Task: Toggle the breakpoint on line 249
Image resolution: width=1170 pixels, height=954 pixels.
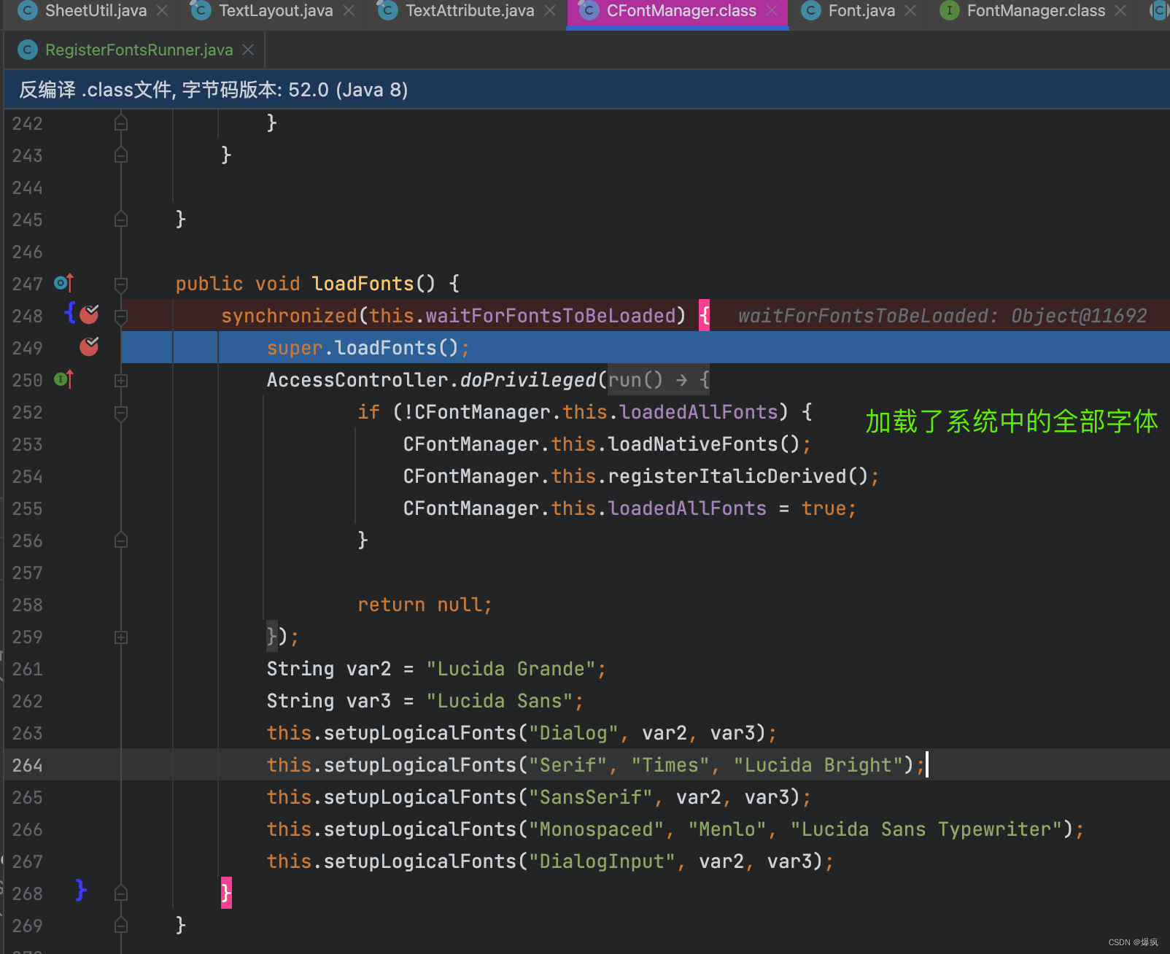Action: [x=89, y=346]
